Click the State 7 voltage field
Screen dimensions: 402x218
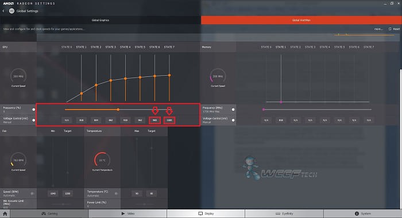pos(169,120)
